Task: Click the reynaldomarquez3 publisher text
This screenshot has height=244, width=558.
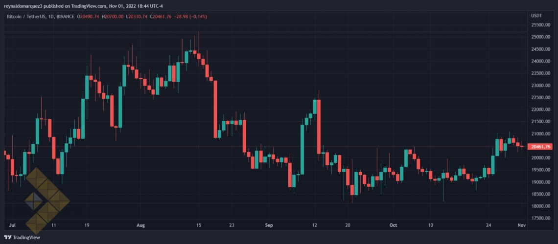Action: 25,5
